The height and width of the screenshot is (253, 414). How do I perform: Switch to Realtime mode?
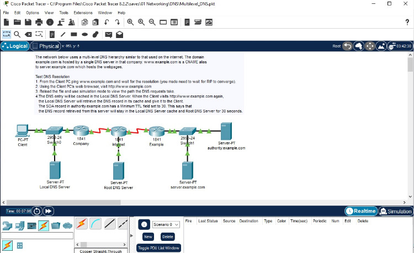[362, 211]
